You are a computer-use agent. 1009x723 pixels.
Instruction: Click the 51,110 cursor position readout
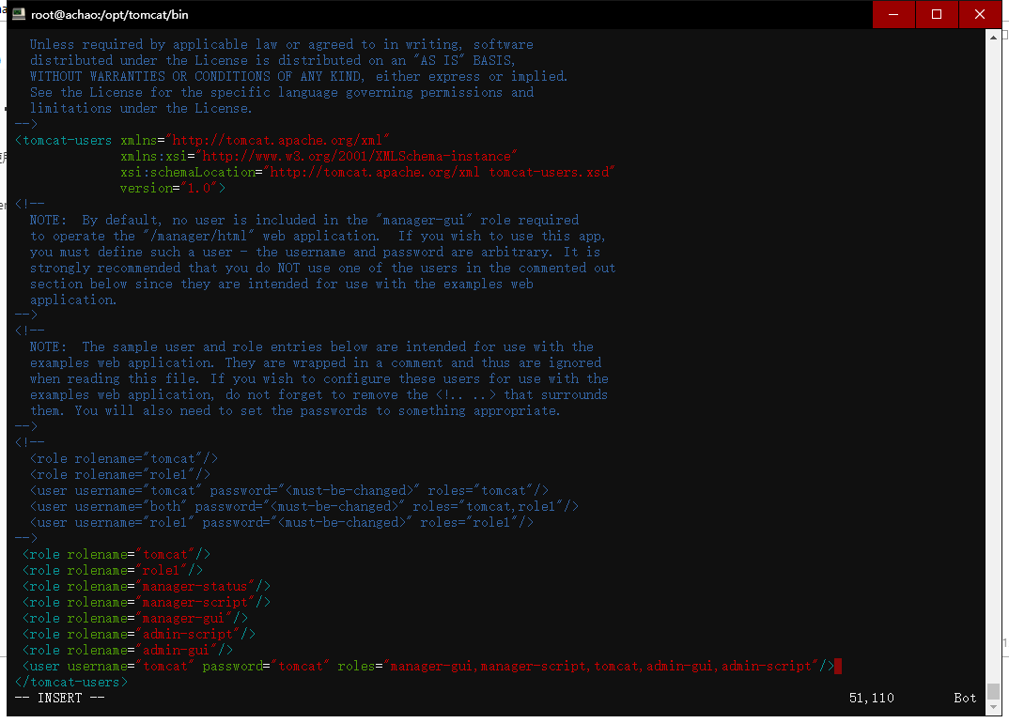pyautogui.click(x=871, y=698)
